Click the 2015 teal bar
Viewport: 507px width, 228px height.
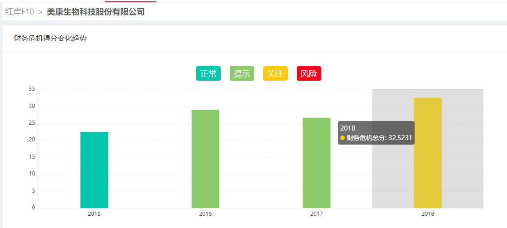pos(94,170)
